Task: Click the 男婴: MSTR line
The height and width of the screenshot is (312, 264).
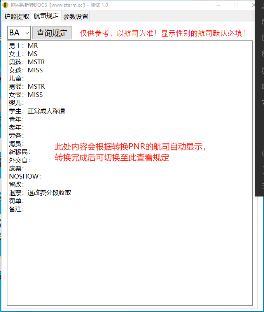Action: click(27, 86)
